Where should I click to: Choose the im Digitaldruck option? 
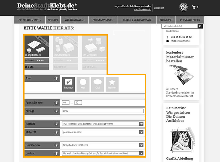click(x=37, y=53)
